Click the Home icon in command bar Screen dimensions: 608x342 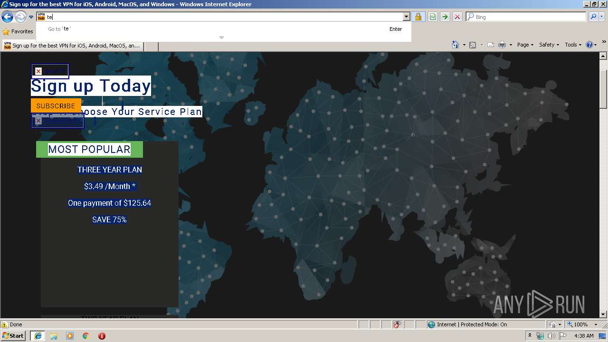455,45
